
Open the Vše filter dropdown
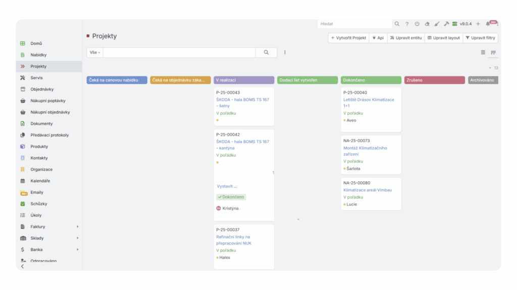click(x=95, y=52)
